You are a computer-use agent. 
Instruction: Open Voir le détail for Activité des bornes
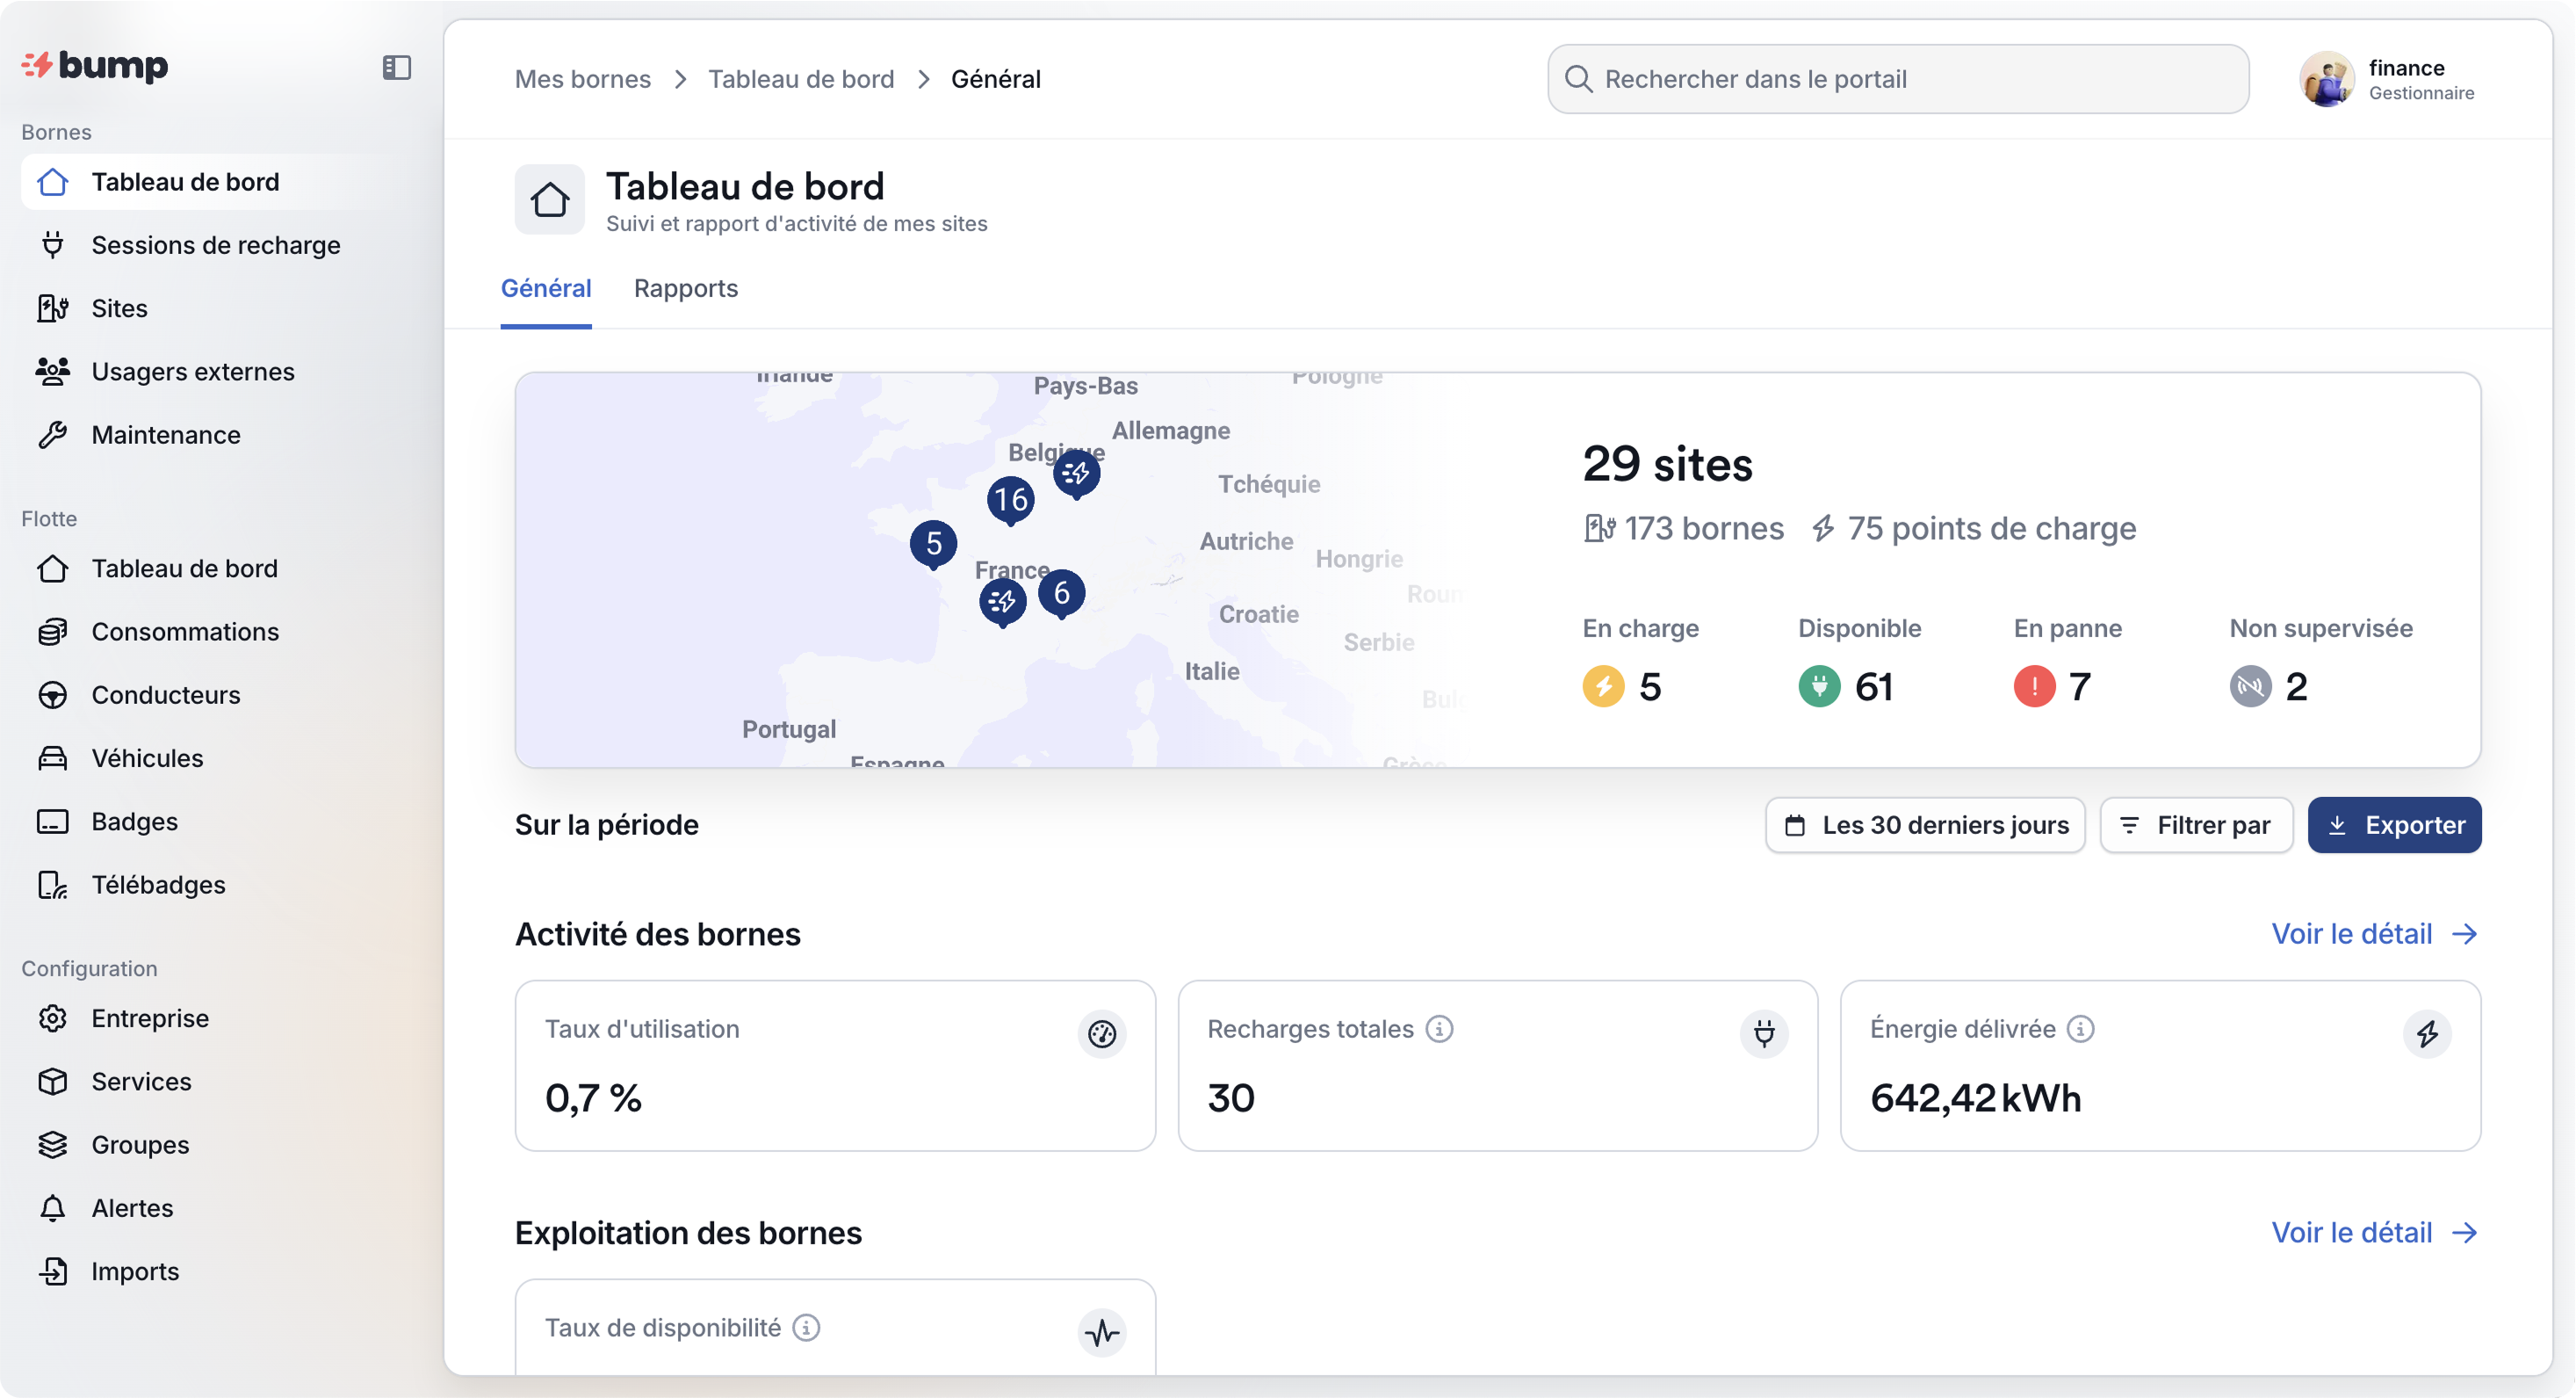coord(2374,934)
